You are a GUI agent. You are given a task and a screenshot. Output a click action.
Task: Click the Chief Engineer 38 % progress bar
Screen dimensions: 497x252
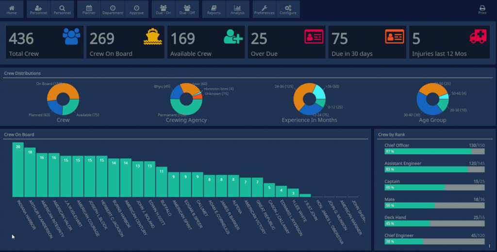[x=434, y=241]
